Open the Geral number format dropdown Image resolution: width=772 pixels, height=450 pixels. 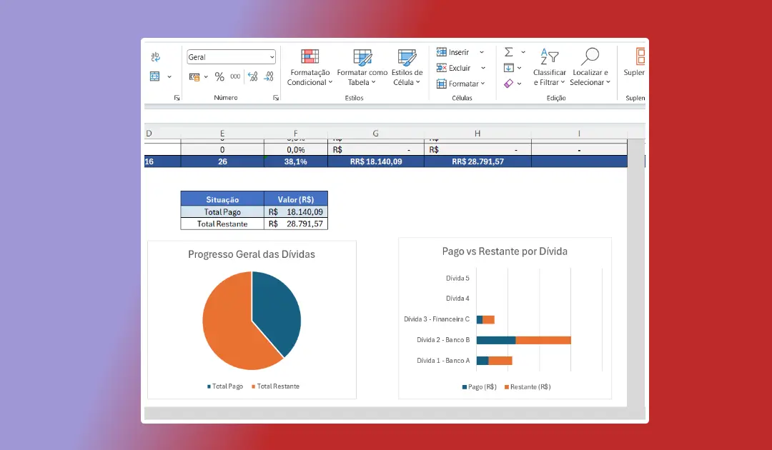[x=272, y=57]
